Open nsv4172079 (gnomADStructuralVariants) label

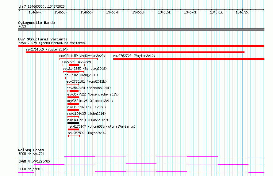[52, 43]
